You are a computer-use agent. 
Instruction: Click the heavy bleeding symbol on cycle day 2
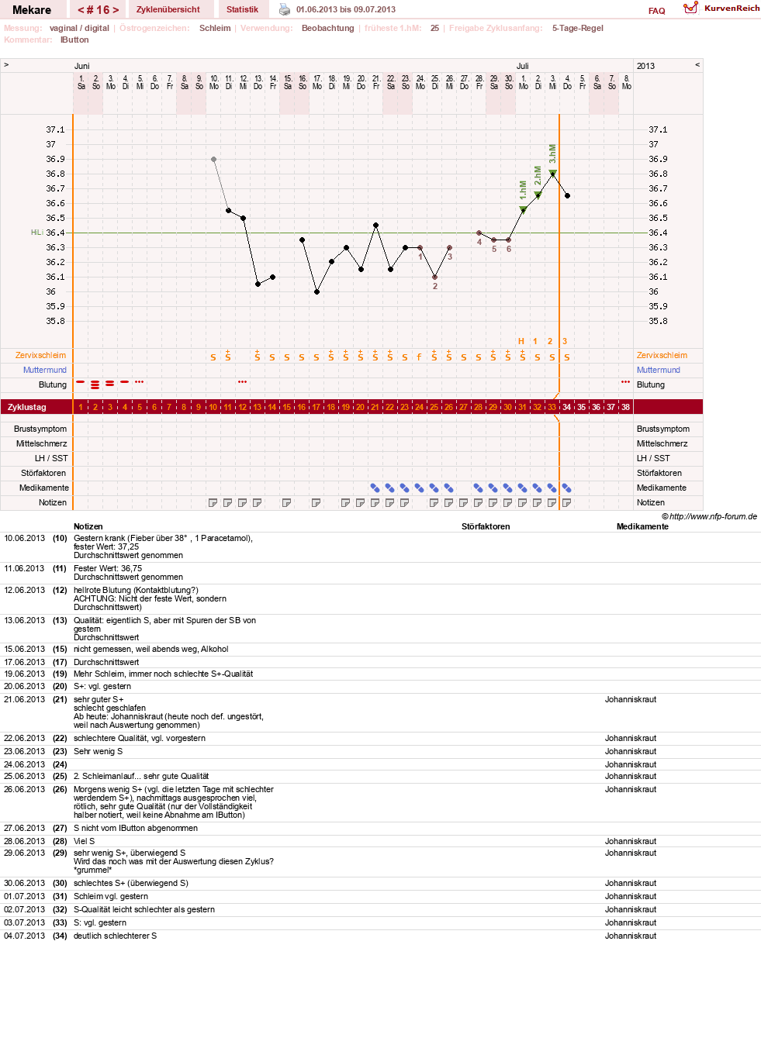pyautogui.click(x=95, y=384)
